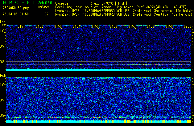Image resolution: width=194 pixels, height=126 pixels.
Task: Click the 0155 time marker
Action: pos(95,26)
